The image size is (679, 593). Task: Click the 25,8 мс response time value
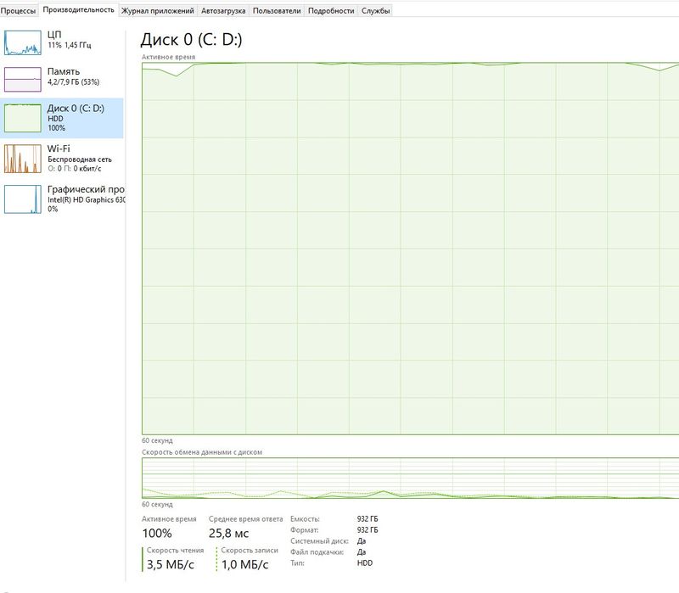pyautogui.click(x=228, y=534)
